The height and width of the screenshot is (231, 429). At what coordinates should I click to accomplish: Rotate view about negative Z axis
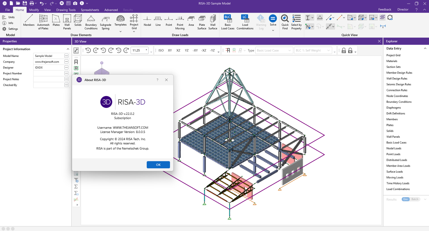coord(126,50)
